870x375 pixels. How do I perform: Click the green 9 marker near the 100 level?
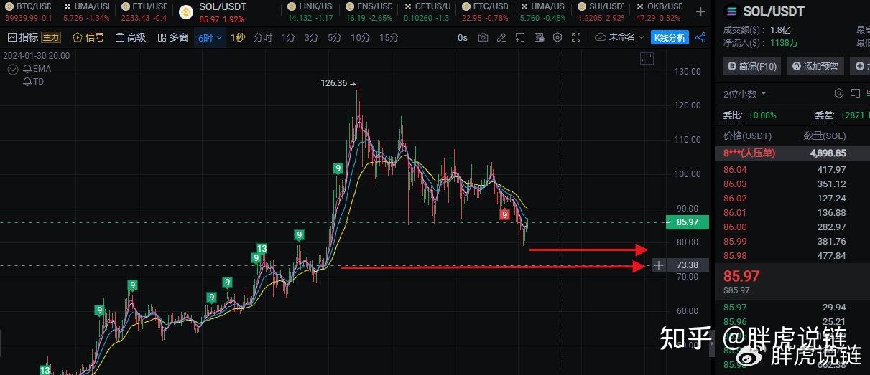click(x=337, y=168)
